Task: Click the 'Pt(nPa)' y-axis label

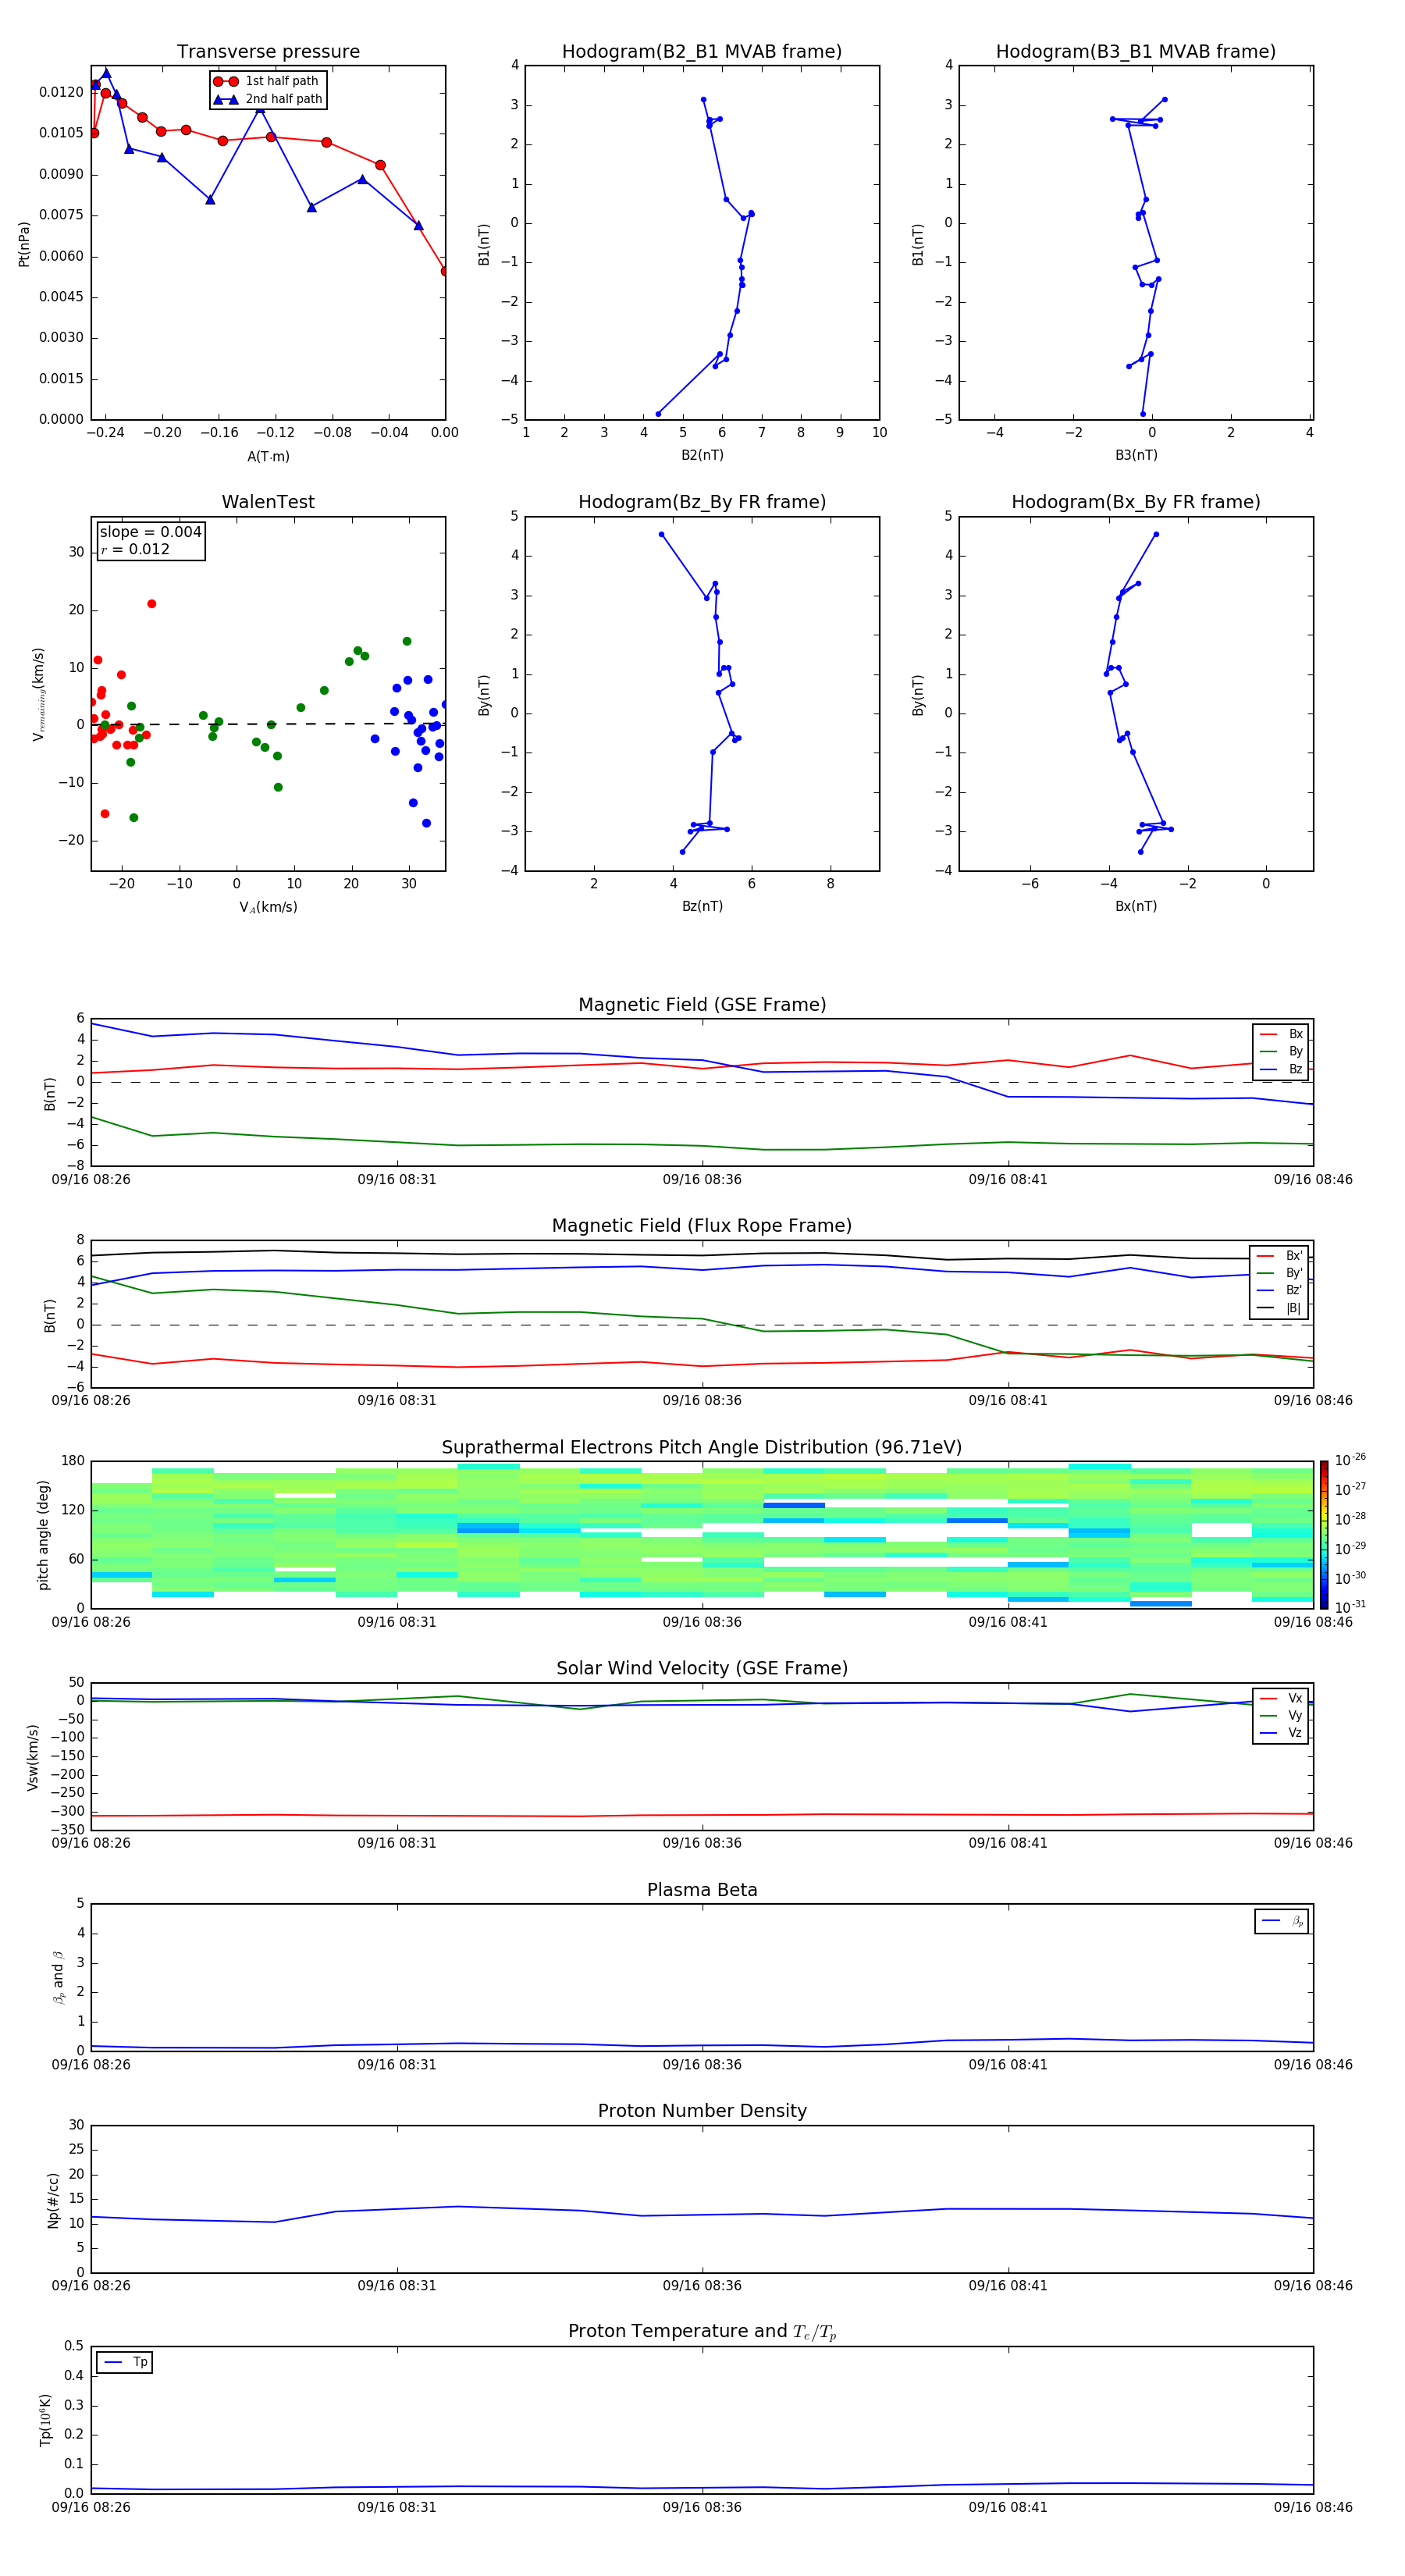Action: click(x=24, y=243)
